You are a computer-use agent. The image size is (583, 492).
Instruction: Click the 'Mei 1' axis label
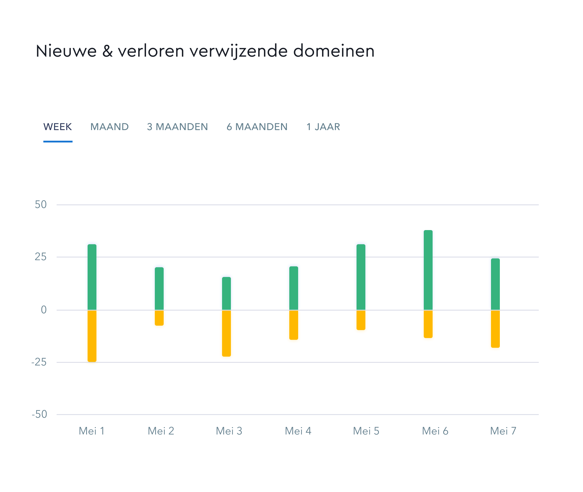click(x=92, y=431)
